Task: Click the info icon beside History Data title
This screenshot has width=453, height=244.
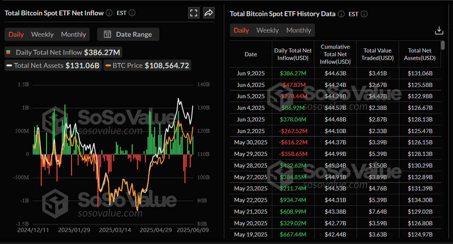Action: click(x=341, y=13)
